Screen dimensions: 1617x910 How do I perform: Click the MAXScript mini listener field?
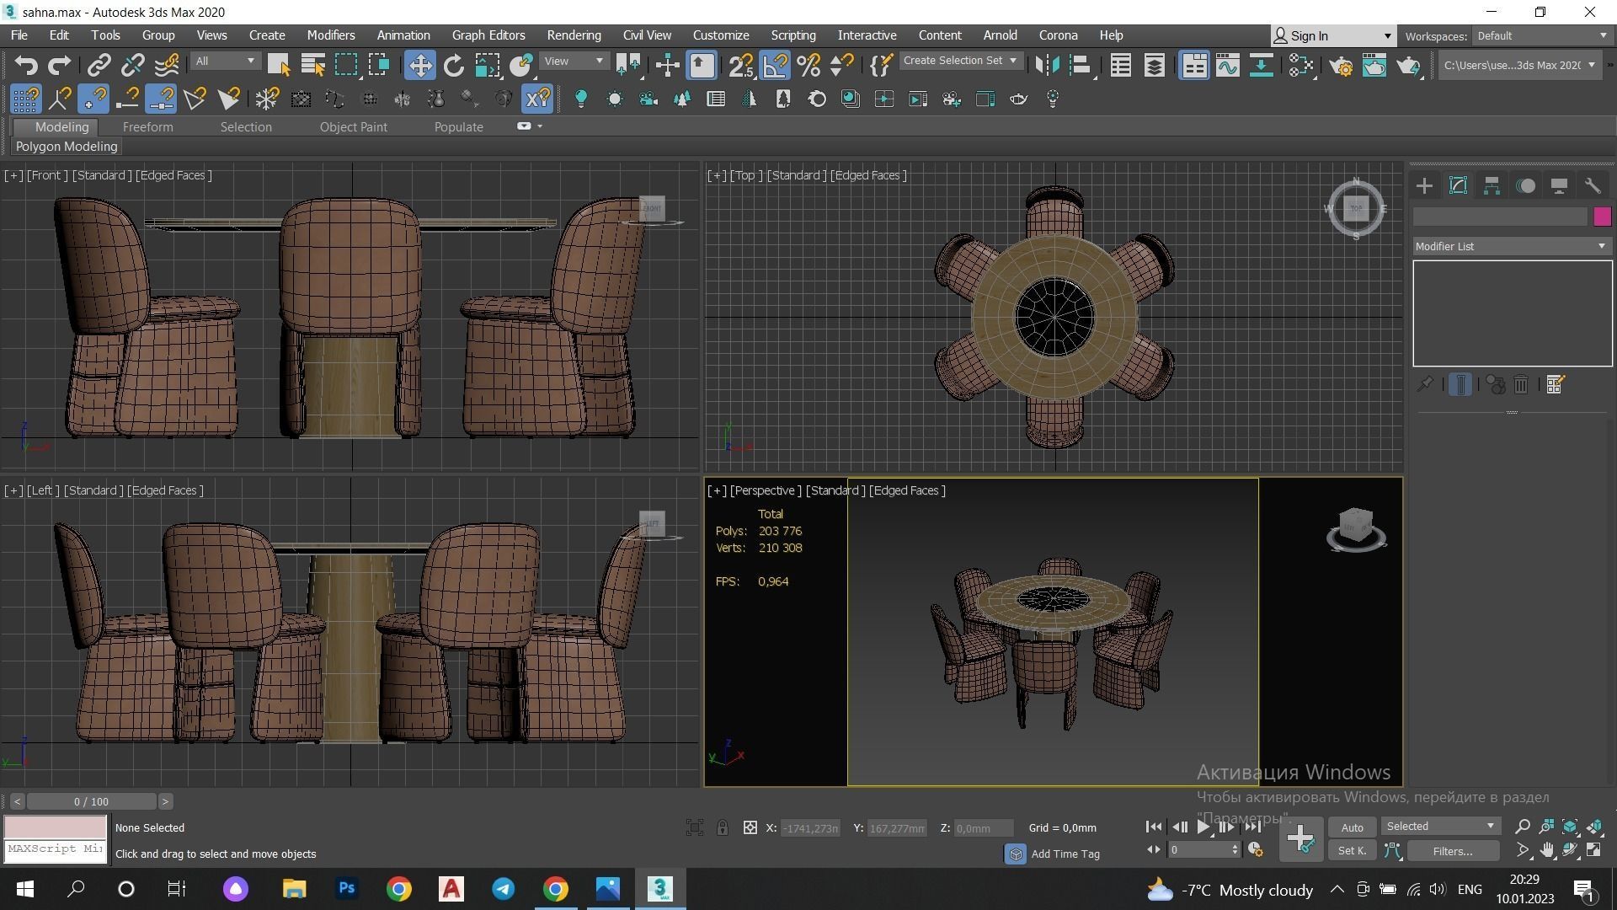(x=55, y=849)
